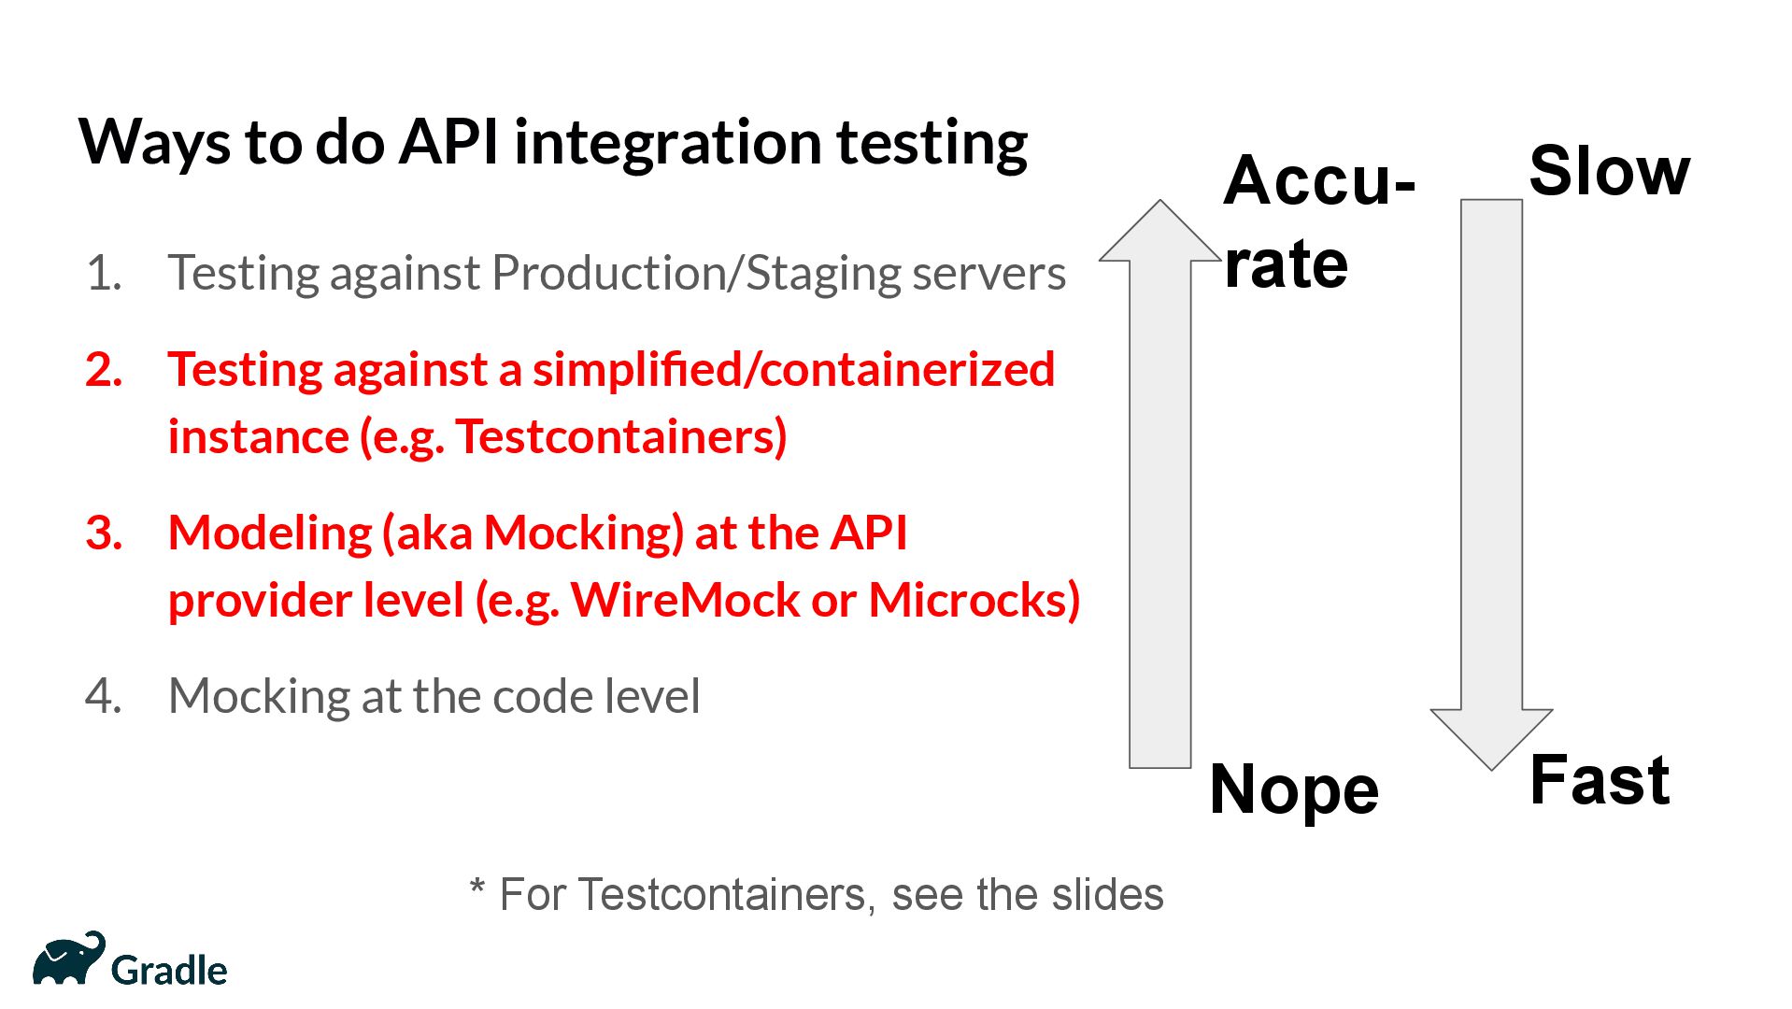Click the Testcontainers footnote text
Image resolution: width=1792 pixels, height=1009 pixels.
[x=817, y=895]
